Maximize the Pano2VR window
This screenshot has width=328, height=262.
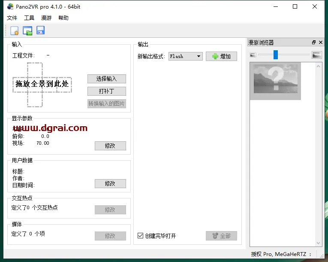295,6
